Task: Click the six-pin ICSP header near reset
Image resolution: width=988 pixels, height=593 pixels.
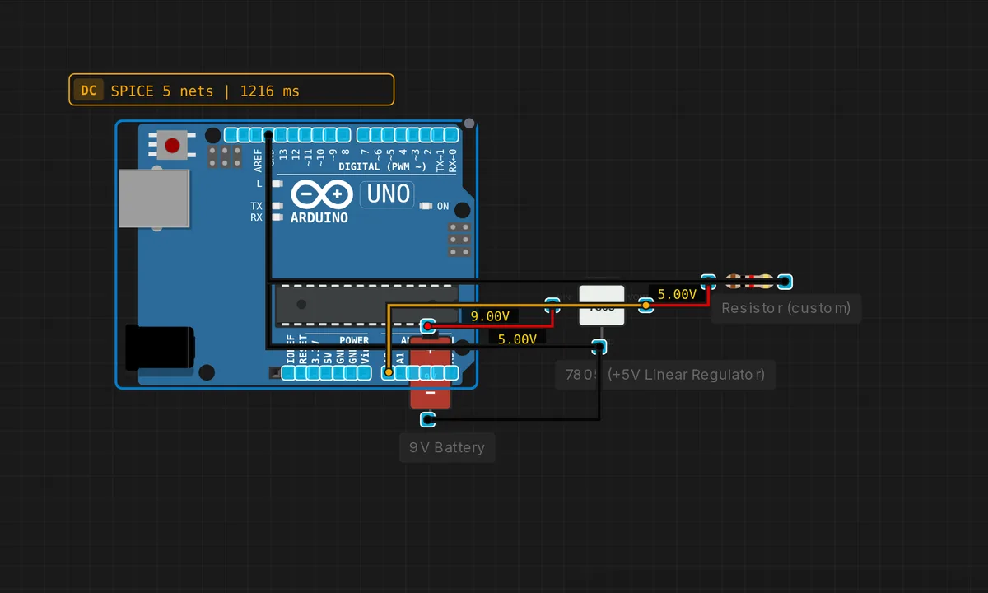Action: point(224,157)
